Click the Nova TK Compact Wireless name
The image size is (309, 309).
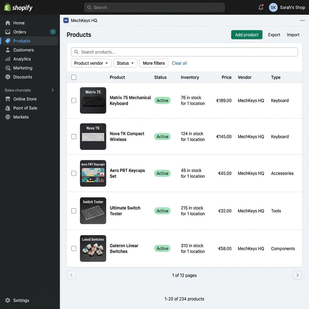(127, 137)
